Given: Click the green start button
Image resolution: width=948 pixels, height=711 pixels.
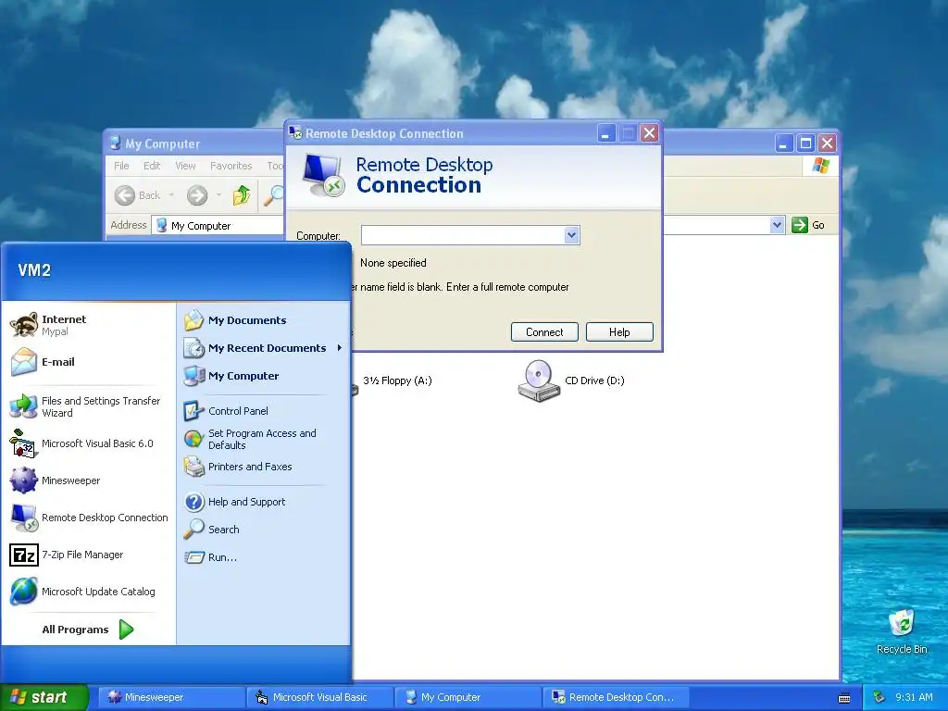Looking at the screenshot, I should [x=44, y=697].
